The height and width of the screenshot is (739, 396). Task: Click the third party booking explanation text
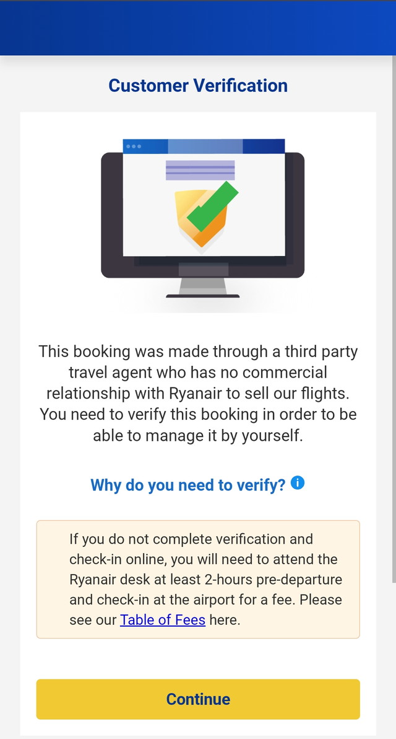point(198,393)
